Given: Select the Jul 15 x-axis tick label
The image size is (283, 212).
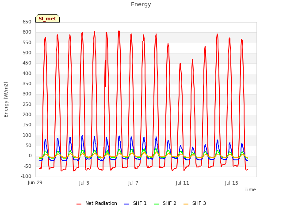Looking at the screenshot, I should [232, 183].
